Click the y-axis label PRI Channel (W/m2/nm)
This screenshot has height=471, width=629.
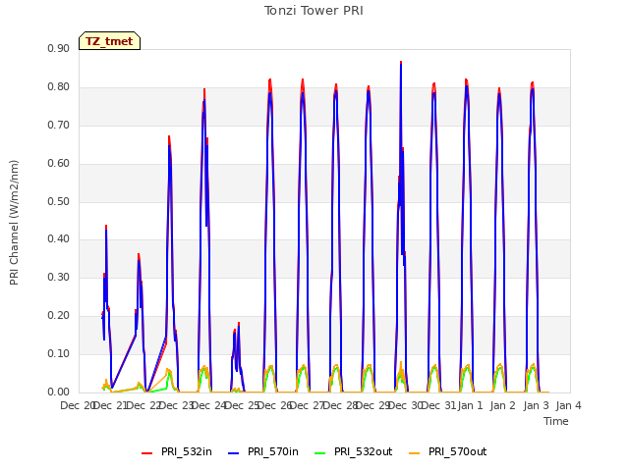click(x=14, y=223)
